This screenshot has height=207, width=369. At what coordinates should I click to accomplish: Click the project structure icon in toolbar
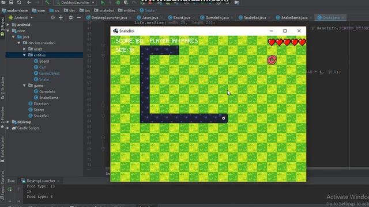(236, 2)
